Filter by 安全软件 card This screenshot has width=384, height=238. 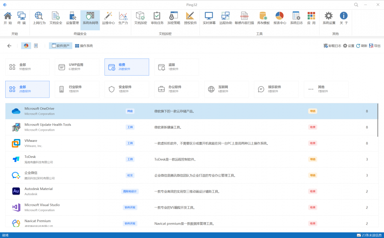(x=127, y=89)
